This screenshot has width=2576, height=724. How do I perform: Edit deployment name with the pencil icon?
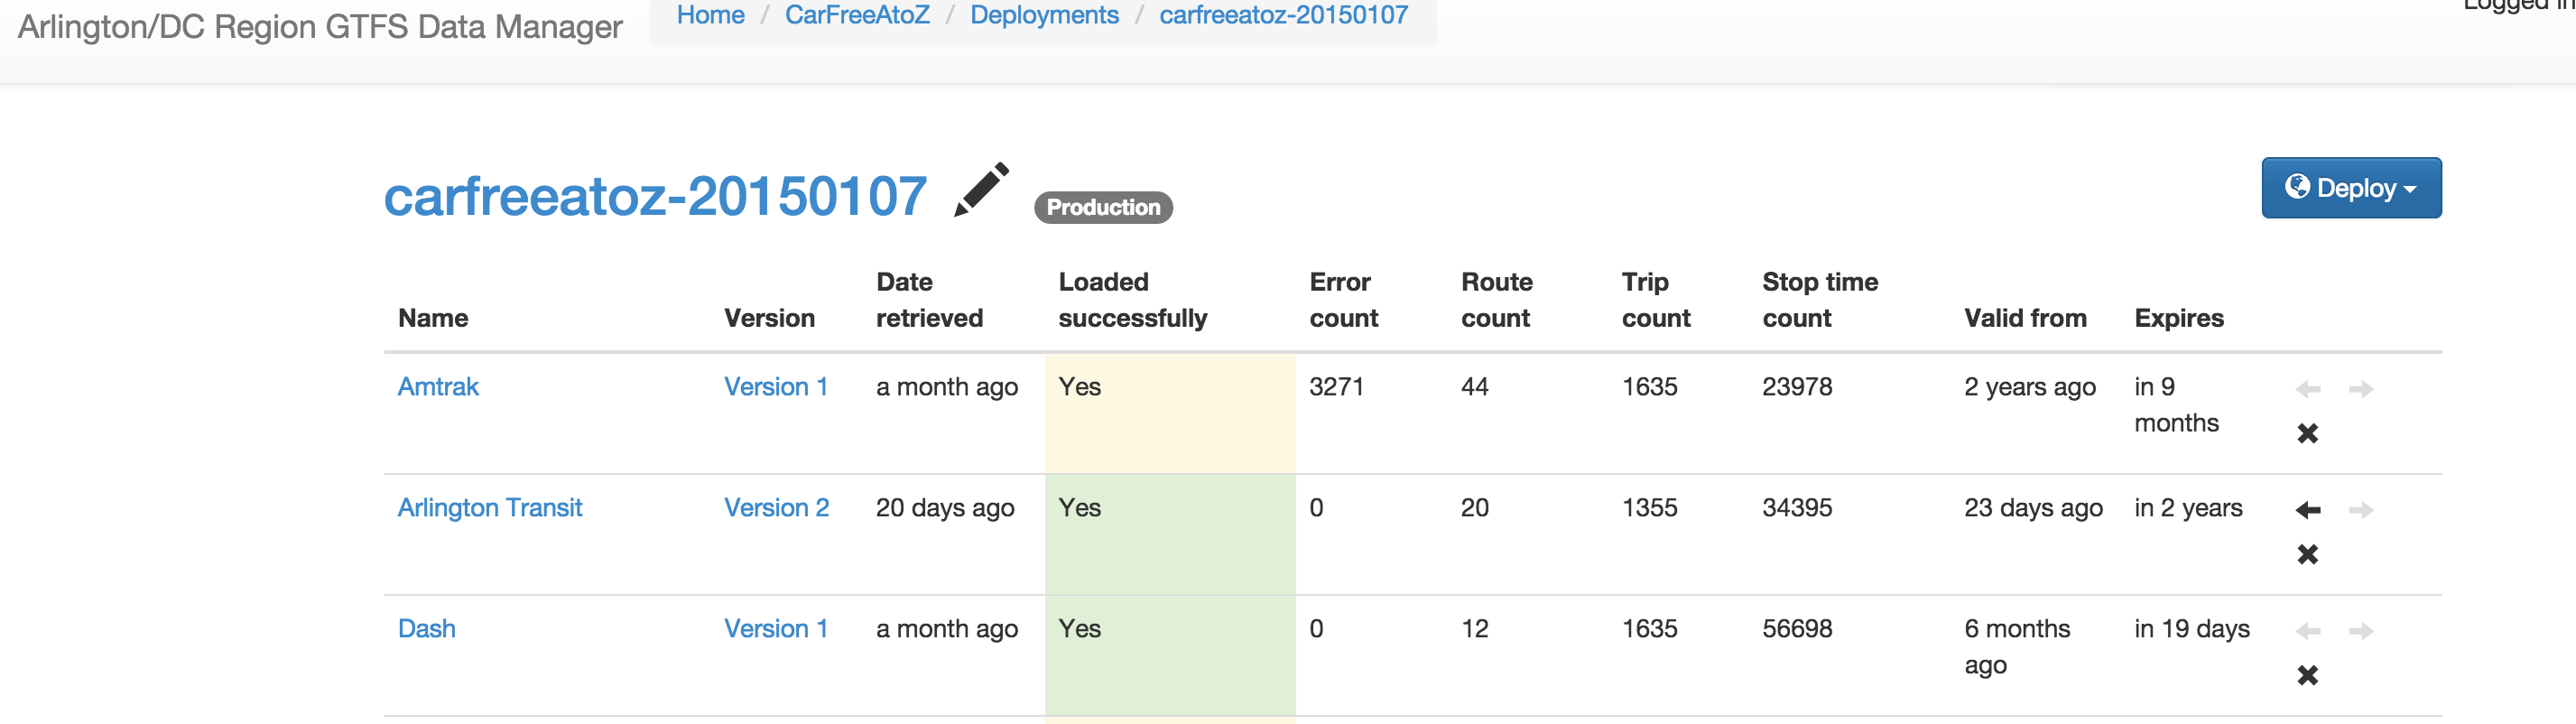coord(981,189)
